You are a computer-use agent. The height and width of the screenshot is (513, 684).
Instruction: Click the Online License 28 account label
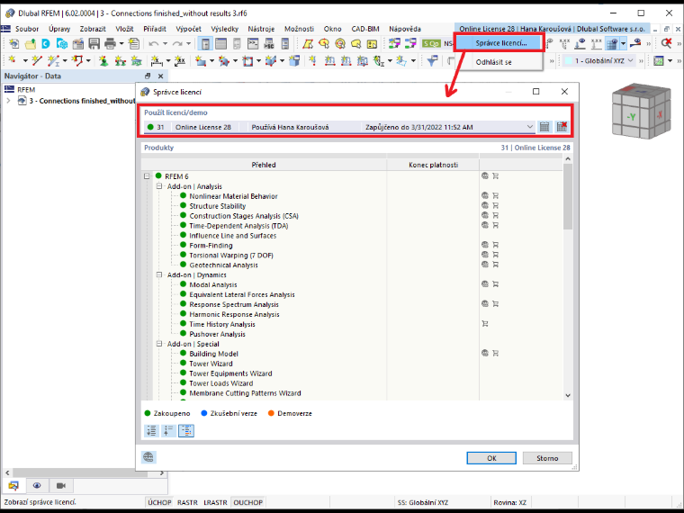[x=552, y=29]
